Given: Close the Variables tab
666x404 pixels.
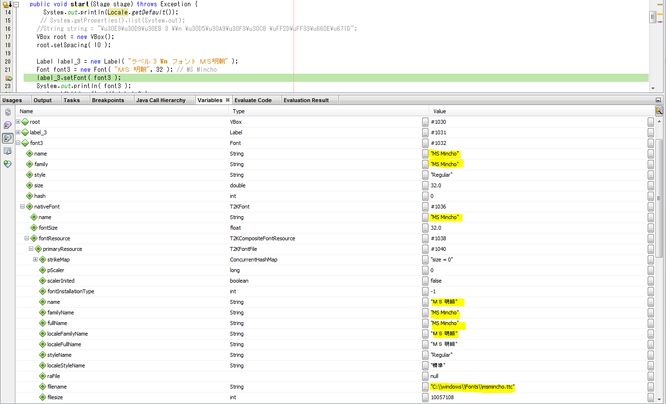Looking at the screenshot, I should click(x=227, y=100).
